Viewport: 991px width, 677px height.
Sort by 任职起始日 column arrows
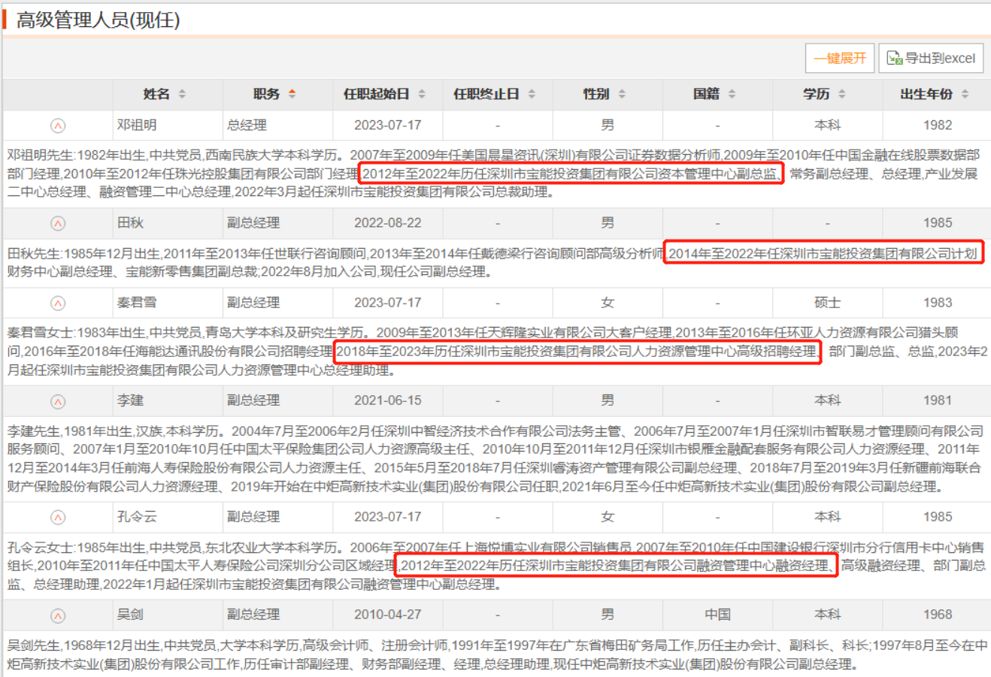click(x=422, y=94)
